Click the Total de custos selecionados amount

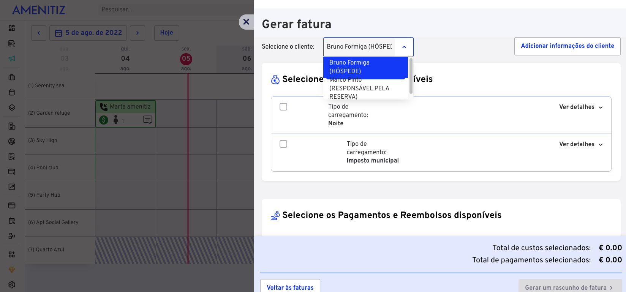click(610, 248)
